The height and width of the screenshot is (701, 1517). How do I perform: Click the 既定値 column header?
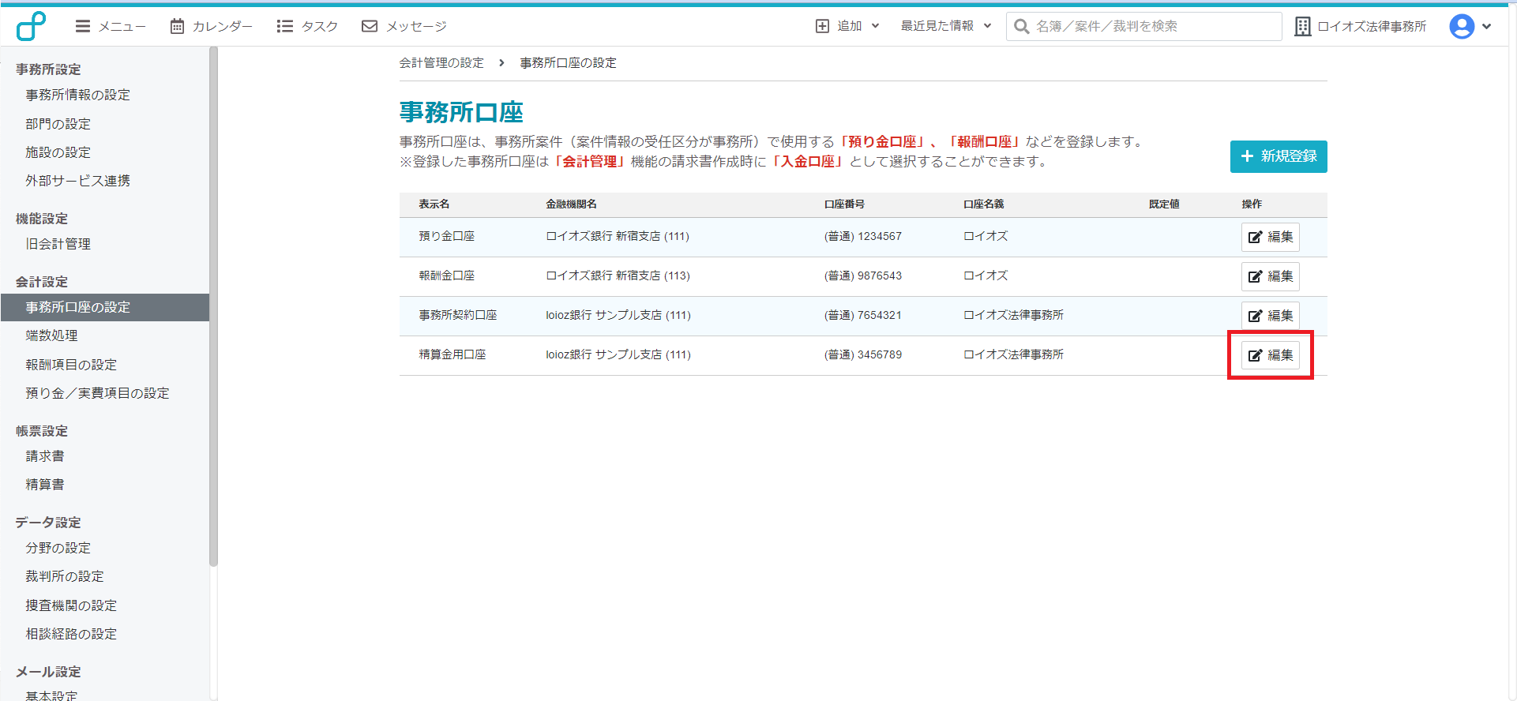(1164, 204)
